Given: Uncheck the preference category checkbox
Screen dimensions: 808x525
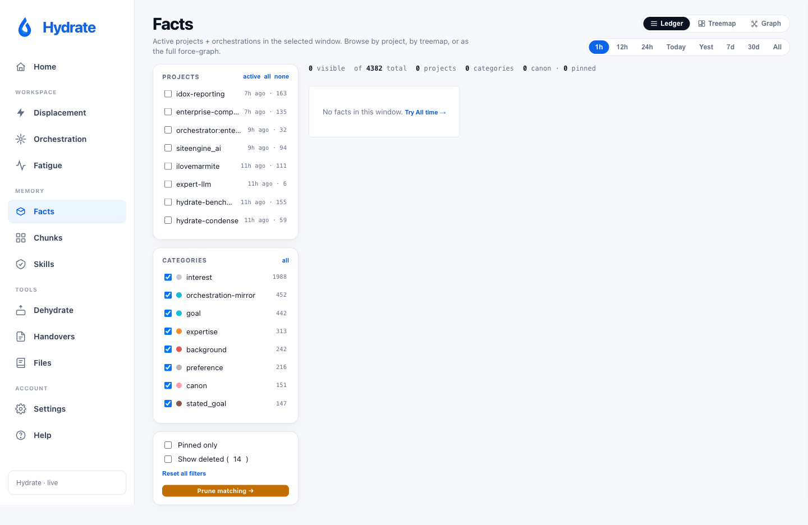Looking at the screenshot, I should [168, 367].
